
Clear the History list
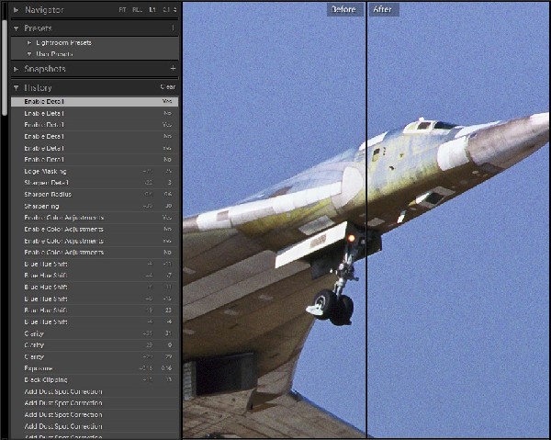(x=168, y=86)
